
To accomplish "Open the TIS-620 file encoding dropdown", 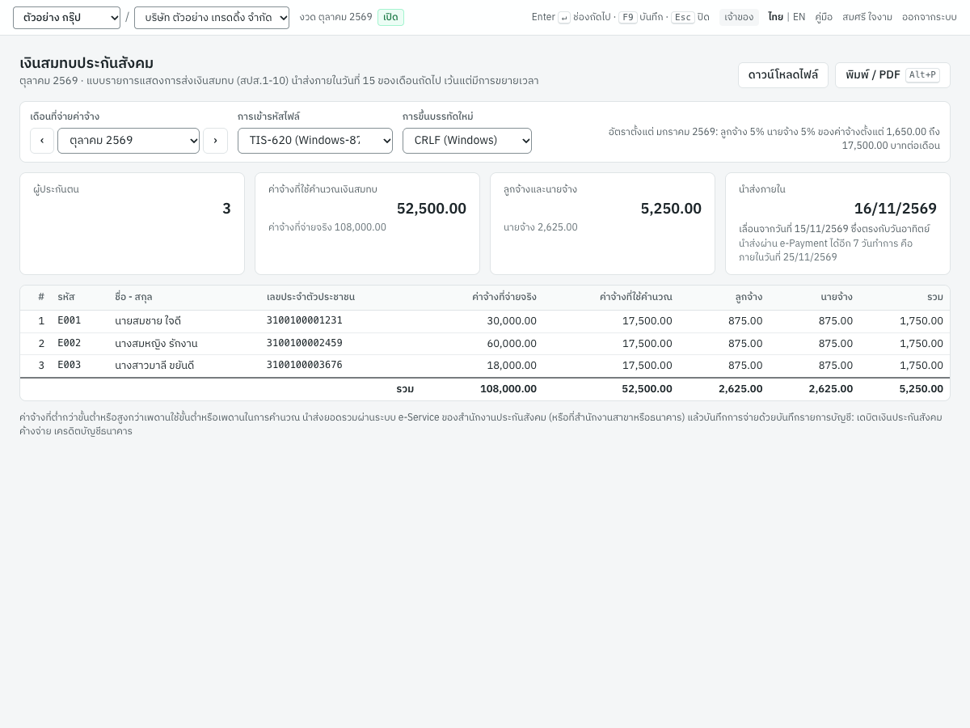I will click(315, 141).
